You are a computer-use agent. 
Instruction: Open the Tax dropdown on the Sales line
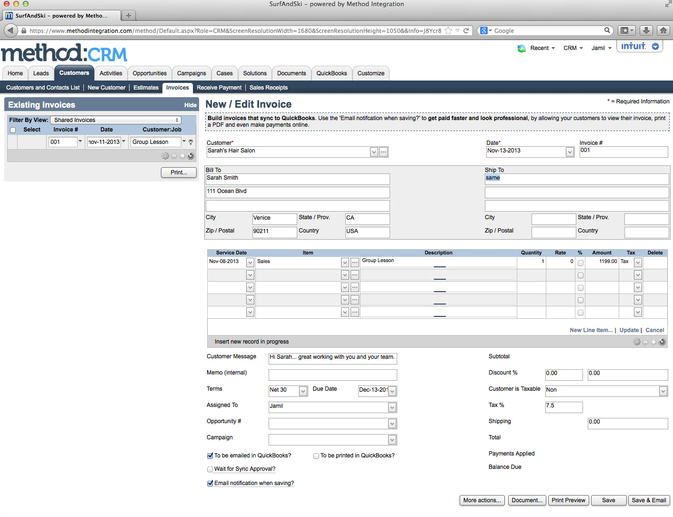638,263
